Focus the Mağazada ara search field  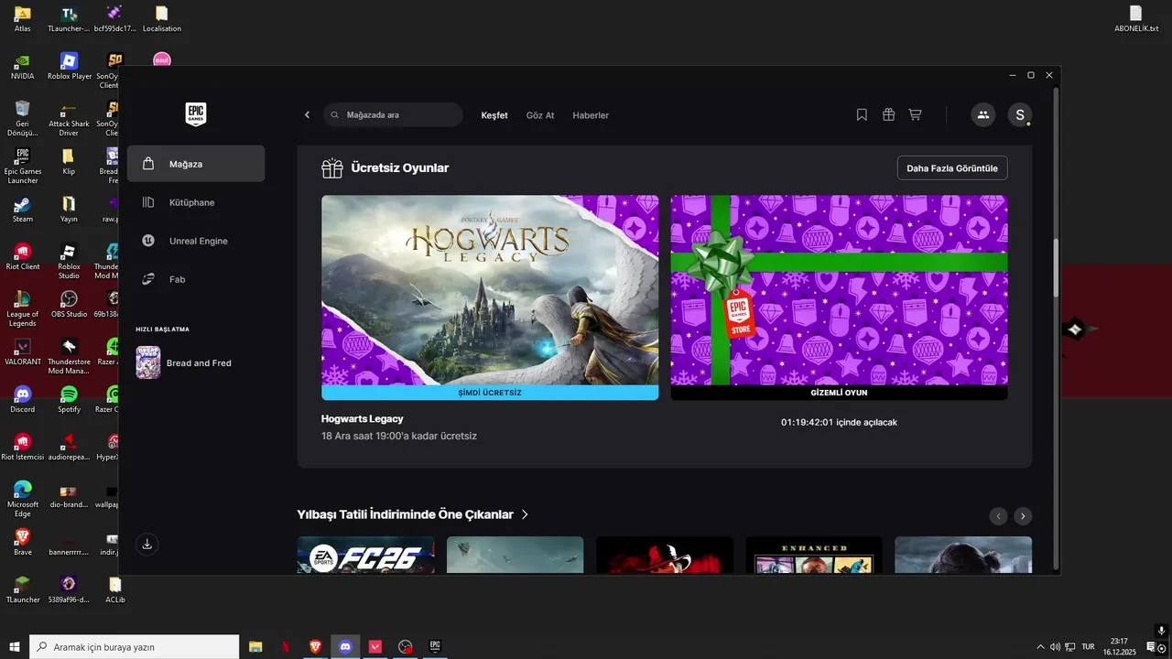(x=393, y=114)
